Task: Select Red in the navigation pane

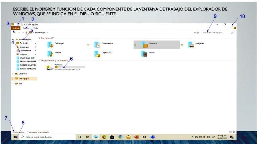Action: [20, 84]
